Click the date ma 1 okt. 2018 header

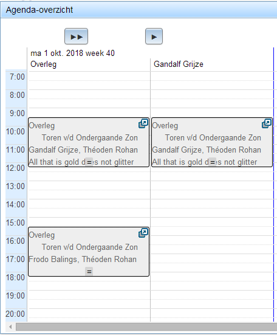pos(72,53)
